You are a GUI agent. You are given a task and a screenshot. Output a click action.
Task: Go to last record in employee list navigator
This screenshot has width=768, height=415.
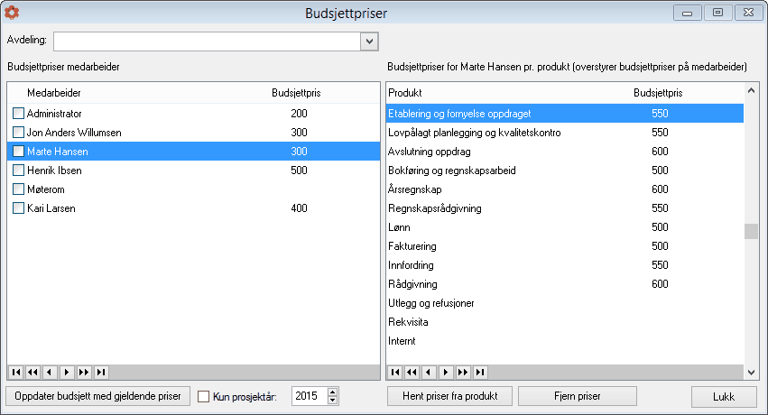[x=101, y=372]
